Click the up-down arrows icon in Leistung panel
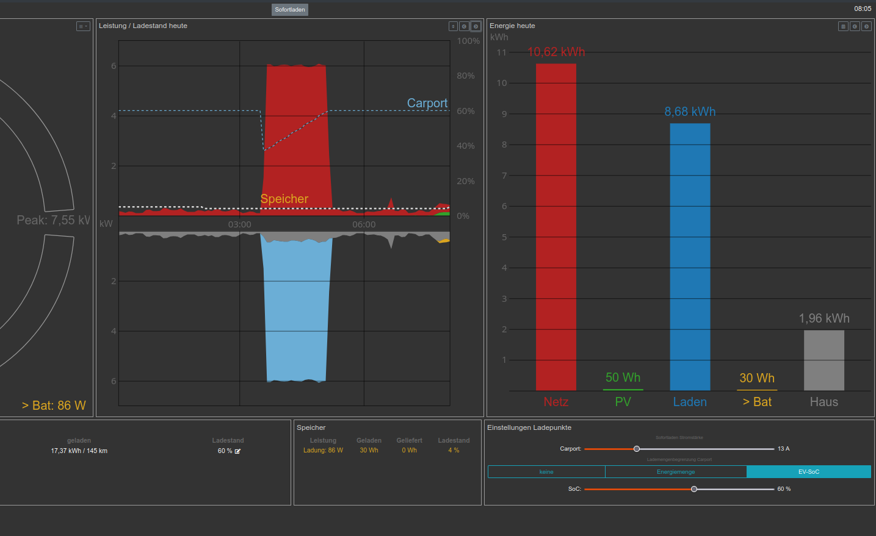Image resolution: width=876 pixels, height=536 pixels. [453, 26]
